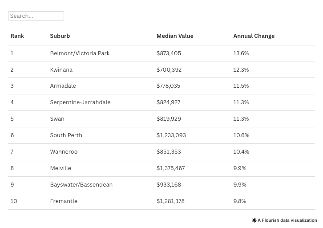This screenshot has width=323, height=228.
Task: Click the 13.6% annual change cell
Action: pyautogui.click(x=241, y=53)
